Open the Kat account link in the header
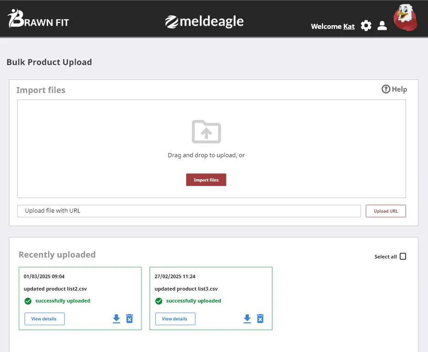This screenshot has width=428, height=352. click(x=349, y=27)
